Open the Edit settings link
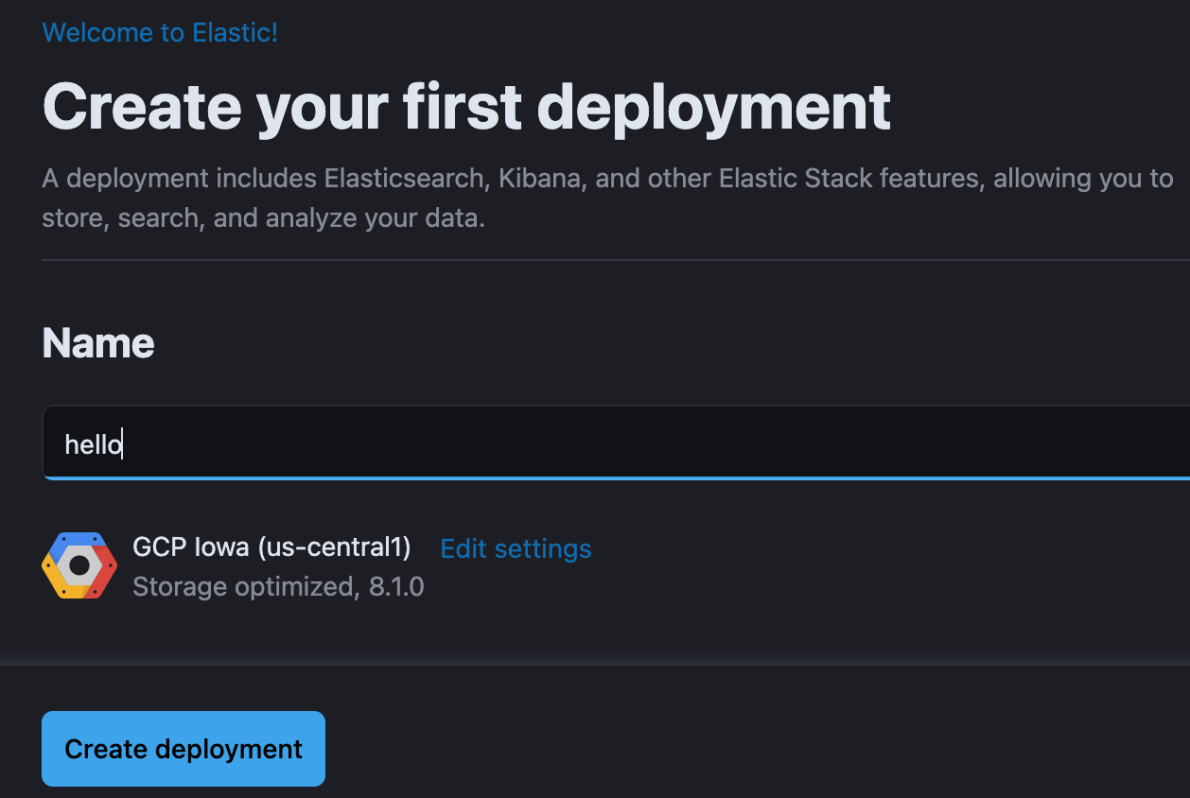 click(516, 548)
